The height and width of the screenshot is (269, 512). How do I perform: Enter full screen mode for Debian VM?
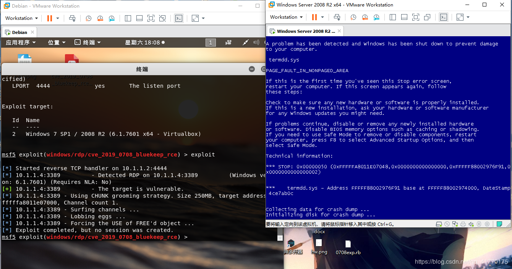tap(151, 18)
